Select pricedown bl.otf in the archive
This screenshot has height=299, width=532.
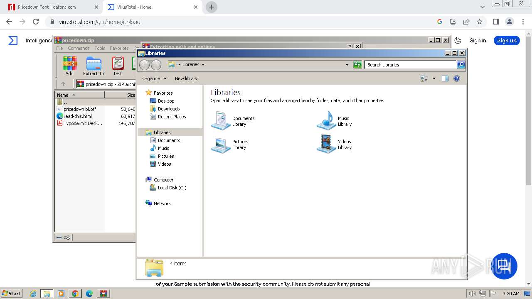(80, 109)
